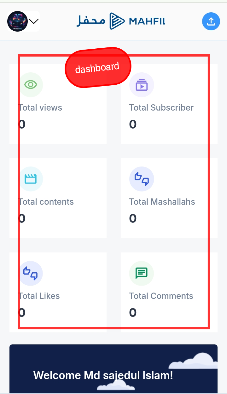Image resolution: width=227 pixels, height=394 pixels.
Task: Click the clapperboard contents icon
Action: [x=31, y=179]
